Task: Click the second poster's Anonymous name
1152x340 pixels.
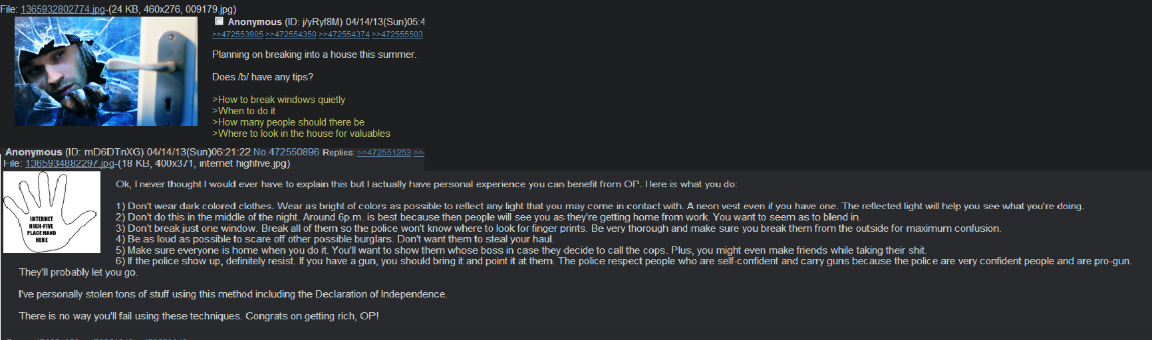Action: 34,152
